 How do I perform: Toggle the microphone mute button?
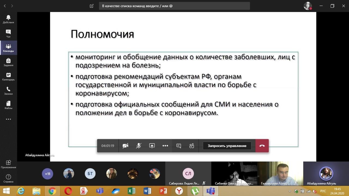click(x=139, y=146)
